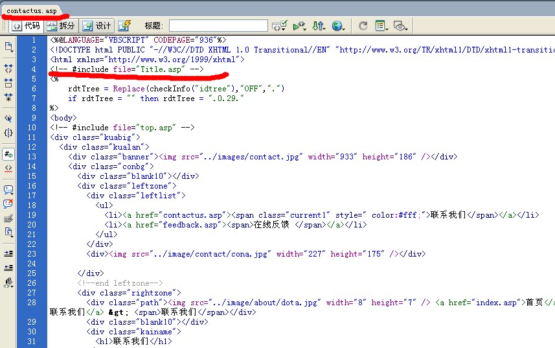Click the Collapse Selection icon
Image resolution: width=555 pixels, height=348 pixels.
tap(8, 83)
